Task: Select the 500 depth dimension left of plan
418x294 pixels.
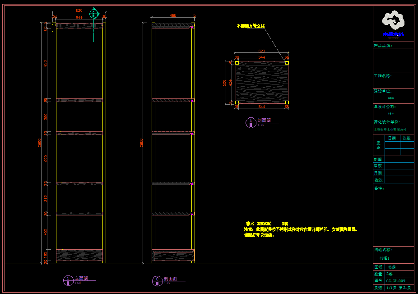Action: click(x=225, y=83)
